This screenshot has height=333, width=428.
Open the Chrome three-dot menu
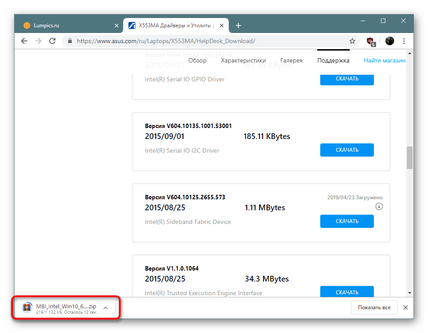coord(404,41)
